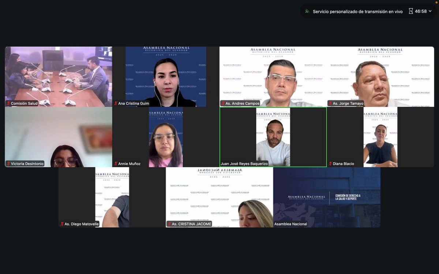This screenshot has height=274, width=439.
Task: Select Diana Blacio's video tile
Action: pyautogui.click(x=380, y=137)
